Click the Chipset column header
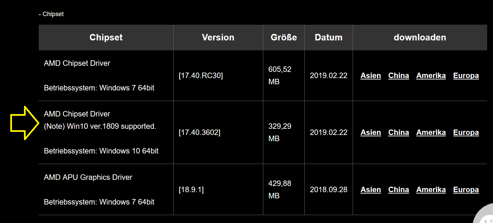This screenshot has width=493, height=223. click(106, 37)
